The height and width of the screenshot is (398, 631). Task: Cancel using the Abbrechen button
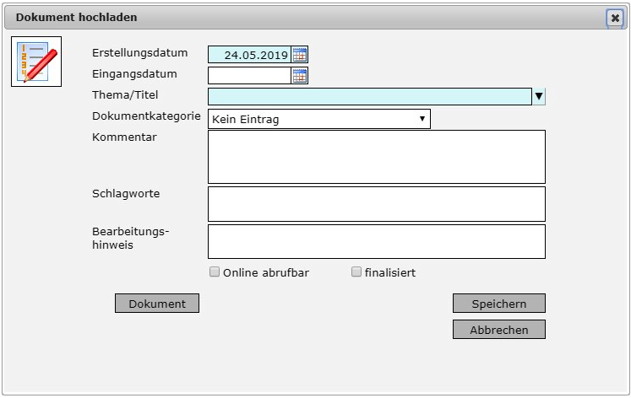tap(498, 330)
